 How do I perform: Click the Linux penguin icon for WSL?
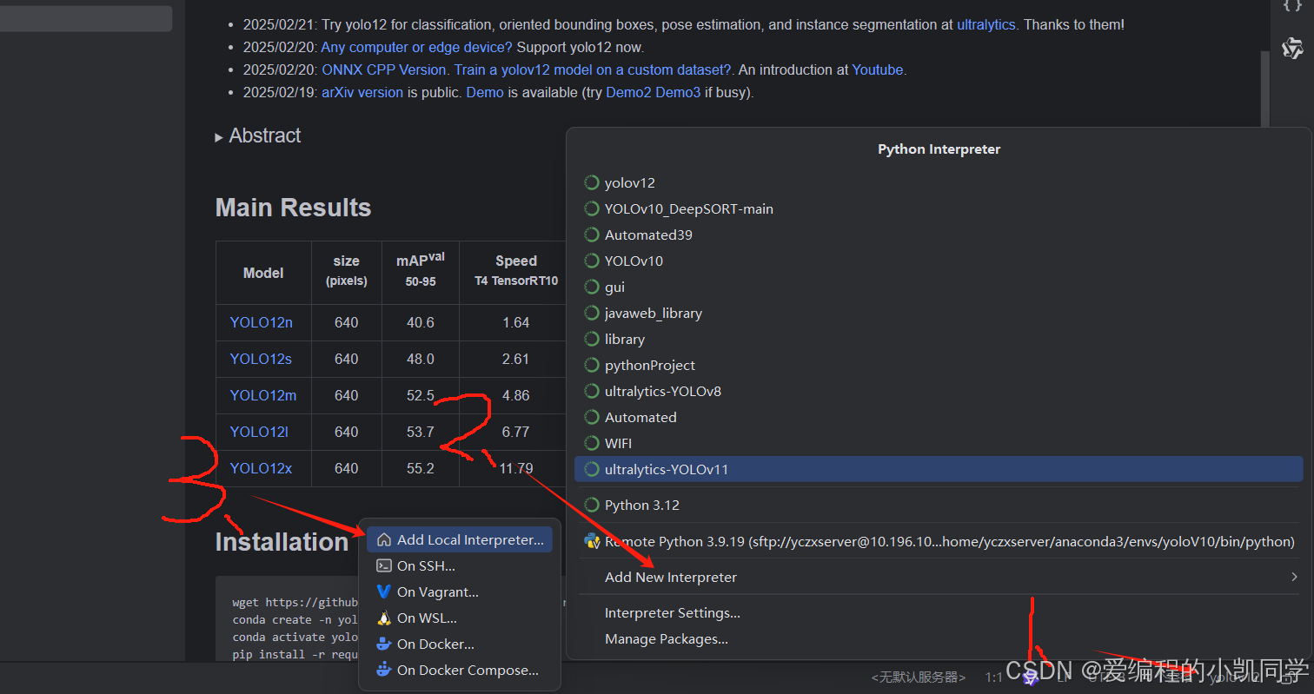pos(383,618)
